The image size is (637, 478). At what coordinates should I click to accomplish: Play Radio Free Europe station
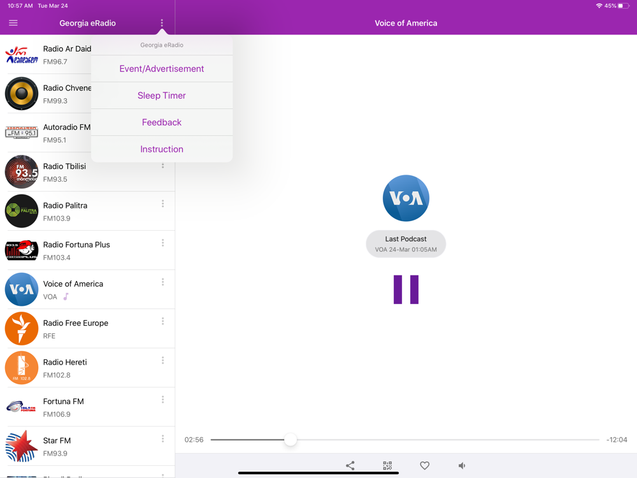(87, 329)
